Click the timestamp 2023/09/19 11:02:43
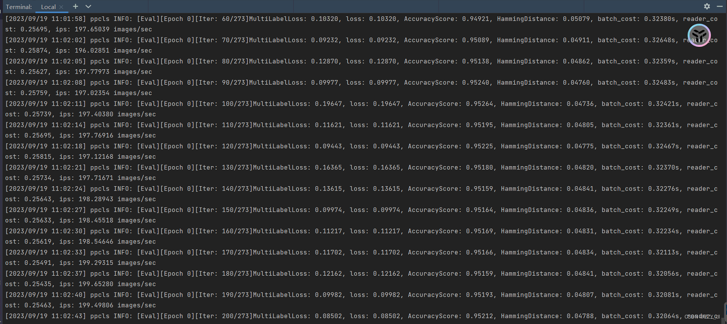 point(46,316)
